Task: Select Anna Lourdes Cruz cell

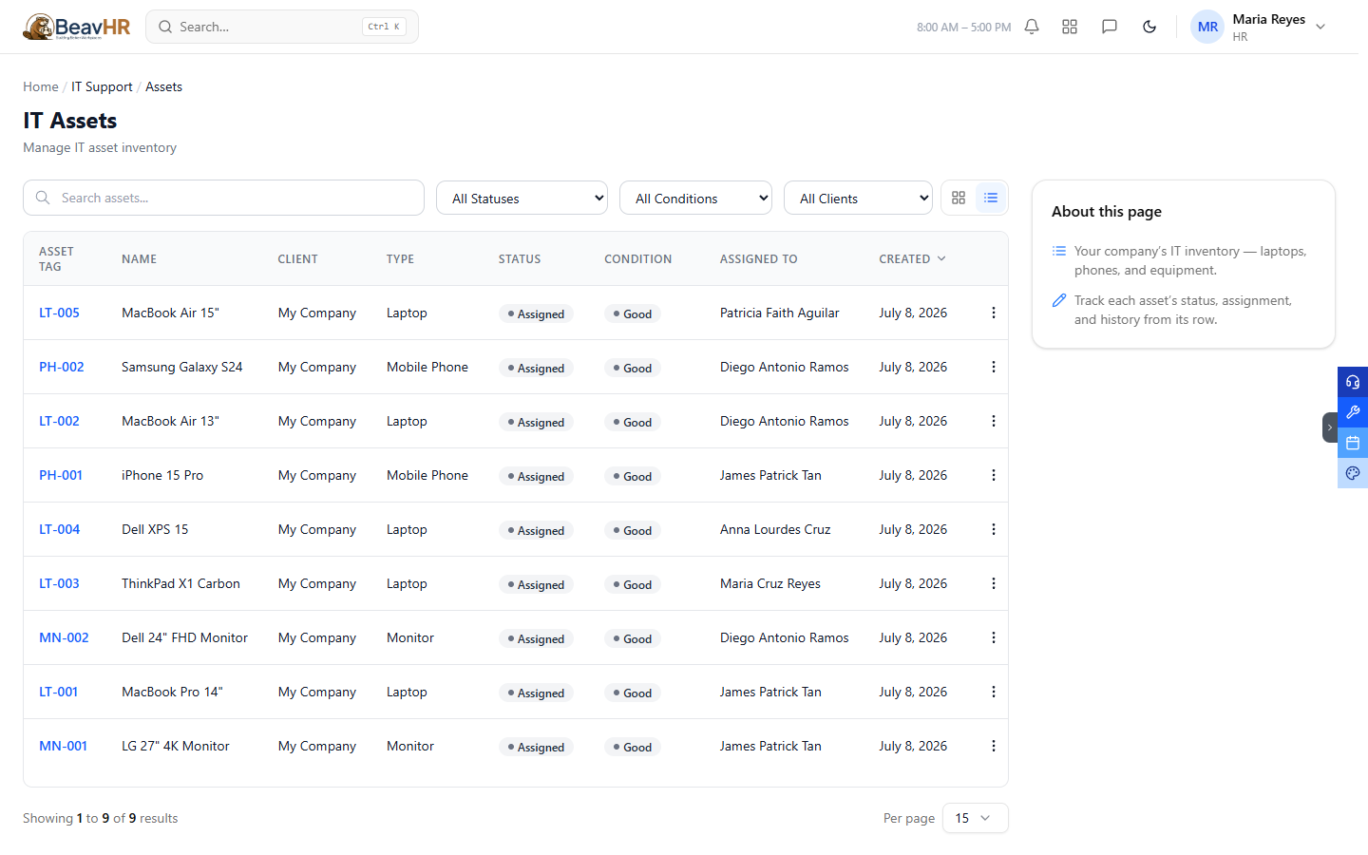Action: tap(775, 529)
